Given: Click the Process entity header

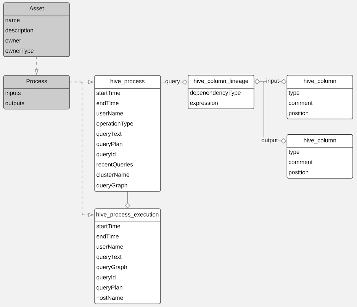Looking at the screenshot, I should click(x=37, y=81).
